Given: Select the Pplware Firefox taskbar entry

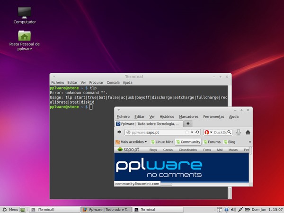Looking at the screenshot, I should [106, 210].
